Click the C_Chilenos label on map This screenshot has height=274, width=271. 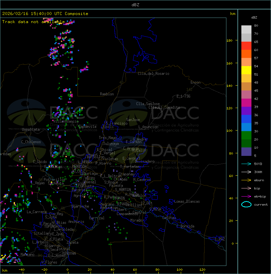point(31,142)
